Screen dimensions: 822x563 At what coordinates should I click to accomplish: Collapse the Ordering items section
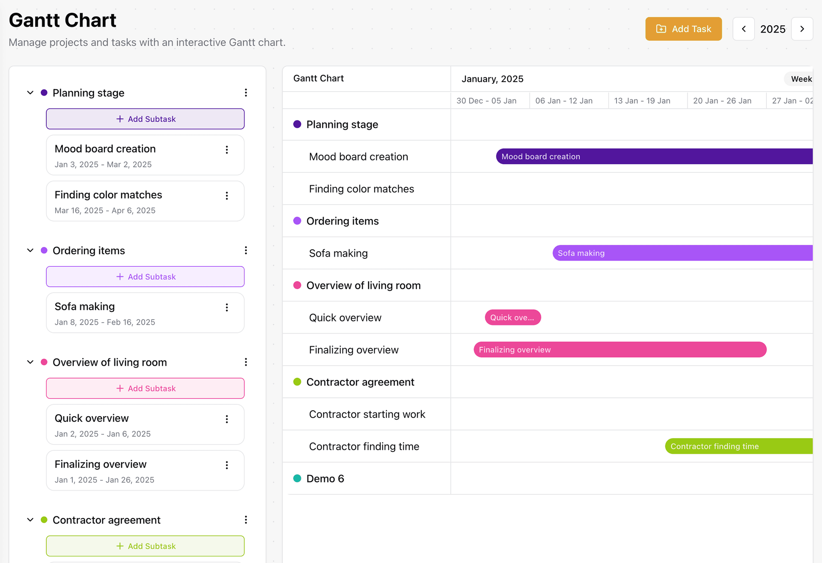30,250
